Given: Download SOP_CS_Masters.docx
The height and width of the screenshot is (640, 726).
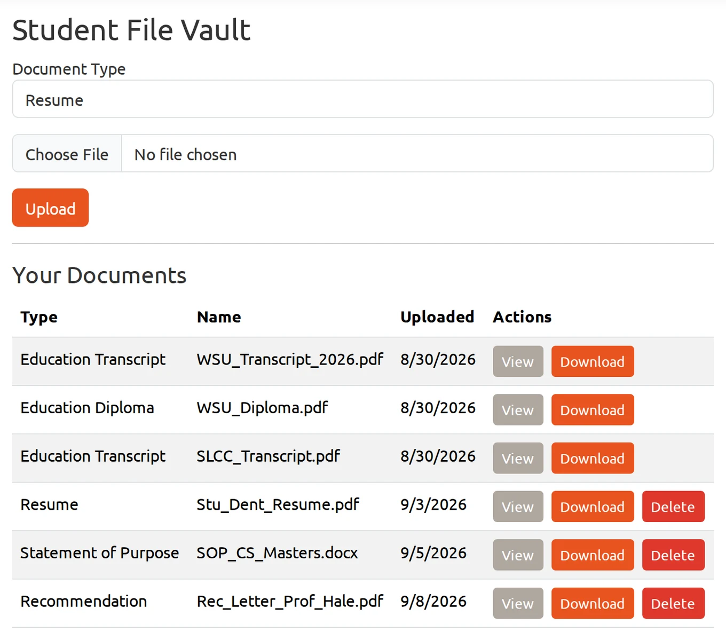Looking at the screenshot, I should click(593, 555).
